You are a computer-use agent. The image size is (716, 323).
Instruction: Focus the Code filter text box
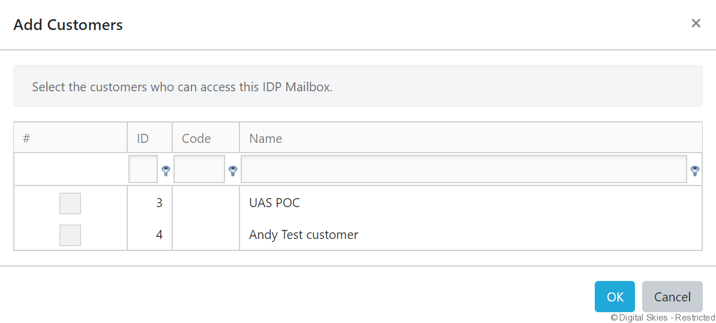coord(199,169)
